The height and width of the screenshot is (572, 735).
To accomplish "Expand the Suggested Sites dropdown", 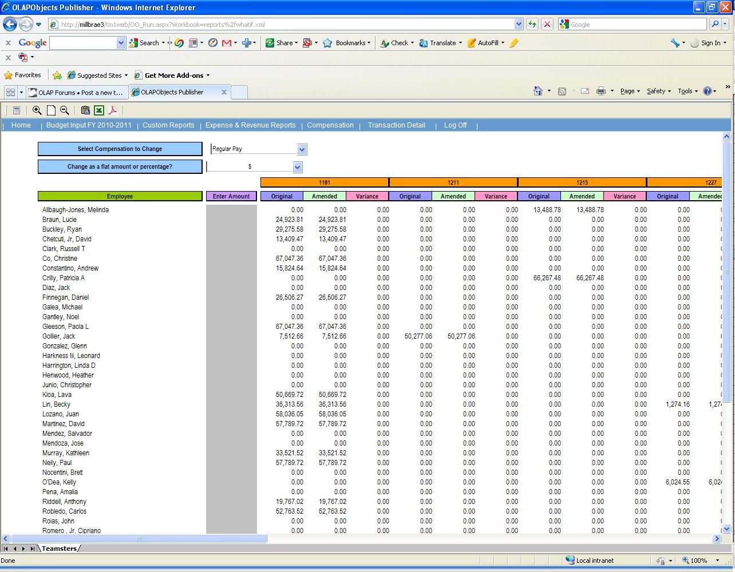I will (x=126, y=76).
